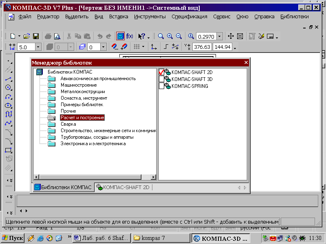The image size is (326, 244).
Task: Open a file with the folder icon
Action: click(26, 36)
